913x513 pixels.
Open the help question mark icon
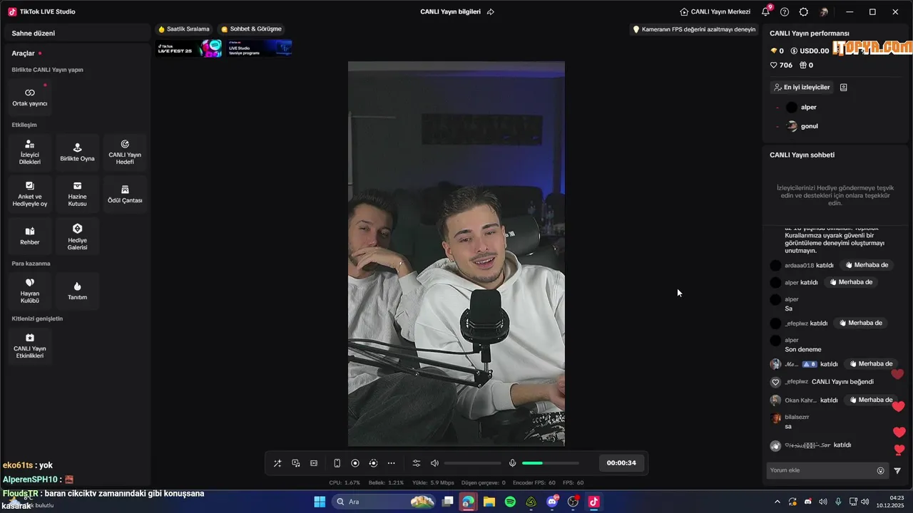click(785, 12)
